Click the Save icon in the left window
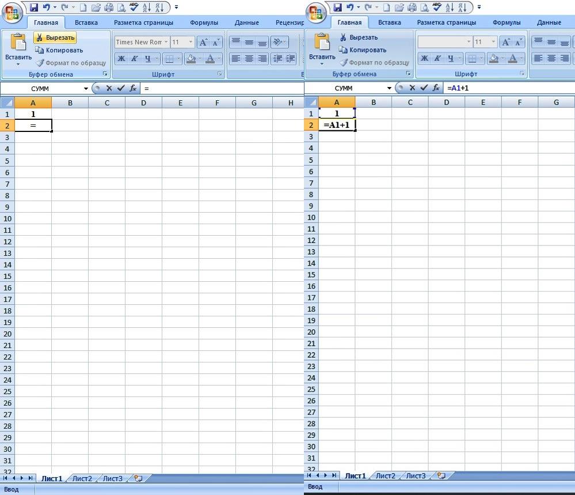Image resolution: width=575 pixels, height=495 pixels. (34, 7)
